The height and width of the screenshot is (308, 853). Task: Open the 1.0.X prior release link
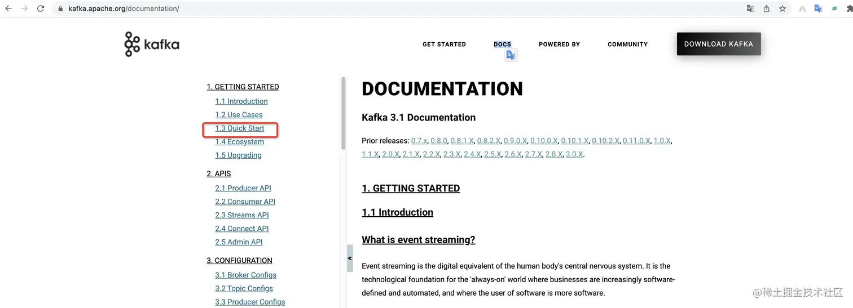click(662, 141)
